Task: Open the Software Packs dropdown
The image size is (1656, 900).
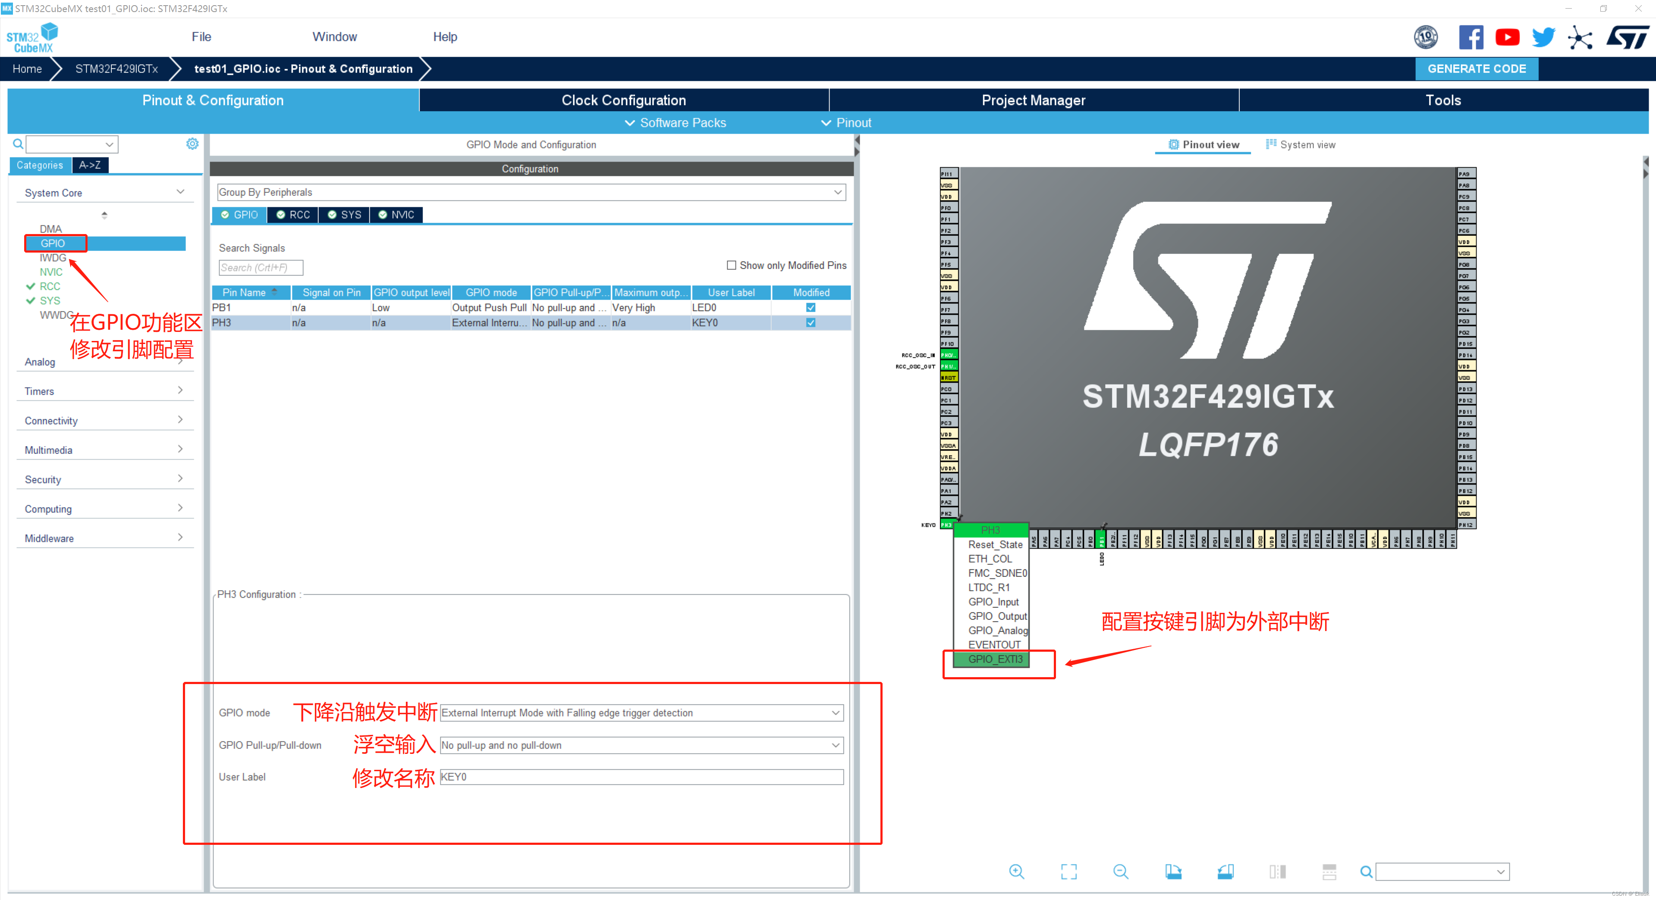Action: pyautogui.click(x=675, y=122)
